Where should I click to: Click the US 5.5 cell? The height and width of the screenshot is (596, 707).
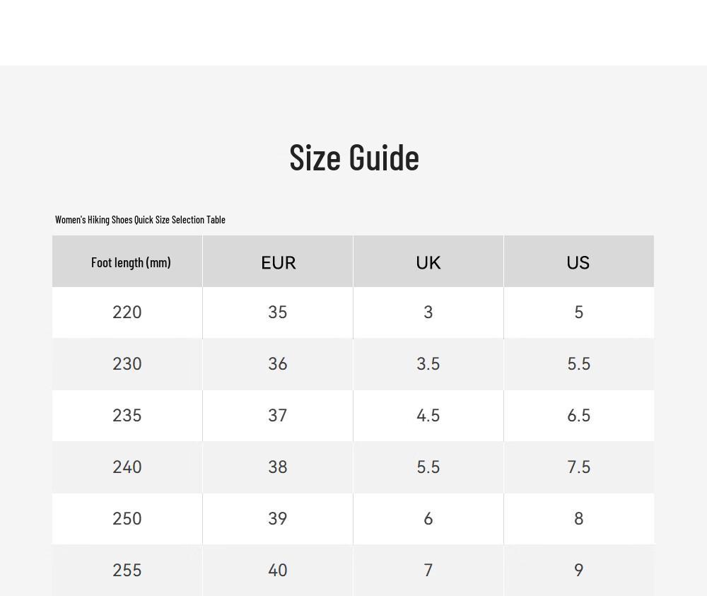[579, 364]
